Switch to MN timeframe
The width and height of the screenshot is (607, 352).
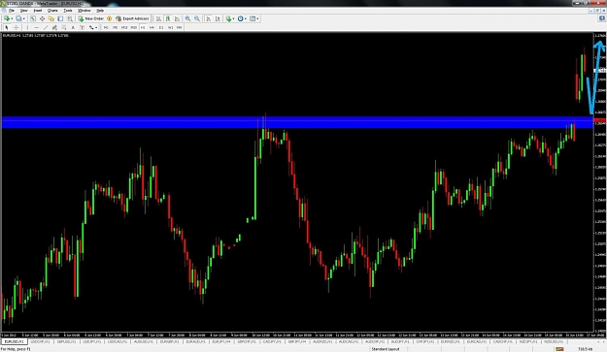[x=180, y=27]
